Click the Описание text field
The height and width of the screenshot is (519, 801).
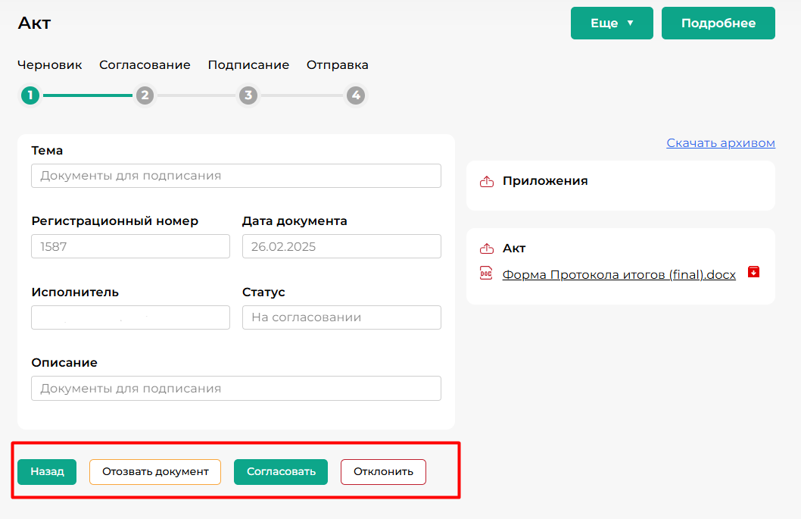[x=236, y=389]
